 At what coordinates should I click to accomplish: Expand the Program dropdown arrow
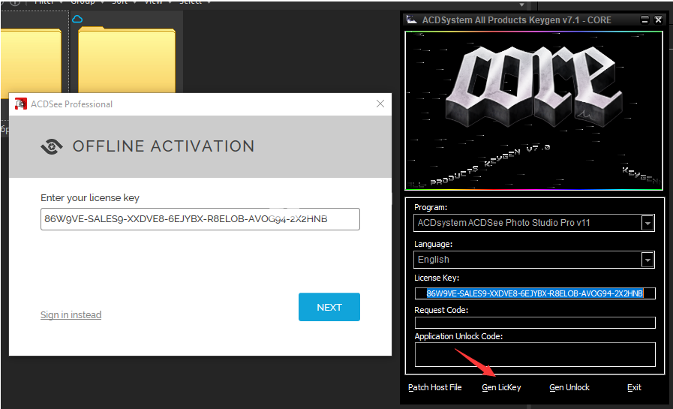[647, 223]
